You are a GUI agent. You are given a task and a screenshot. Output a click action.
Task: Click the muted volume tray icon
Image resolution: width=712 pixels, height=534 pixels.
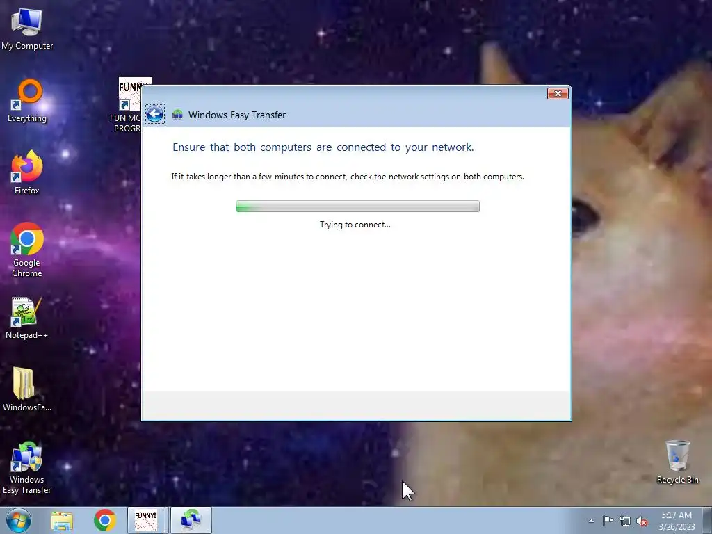(x=642, y=521)
